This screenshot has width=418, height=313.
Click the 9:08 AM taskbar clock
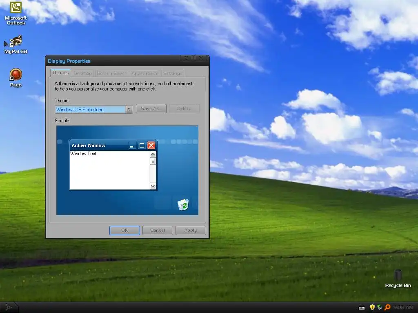[403, 307]
